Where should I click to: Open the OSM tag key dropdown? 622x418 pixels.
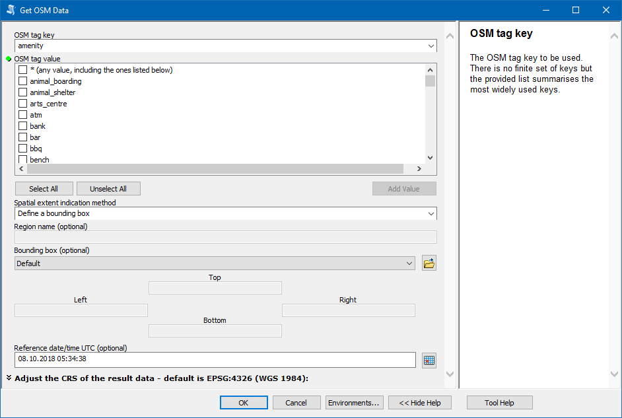(431, 46)
